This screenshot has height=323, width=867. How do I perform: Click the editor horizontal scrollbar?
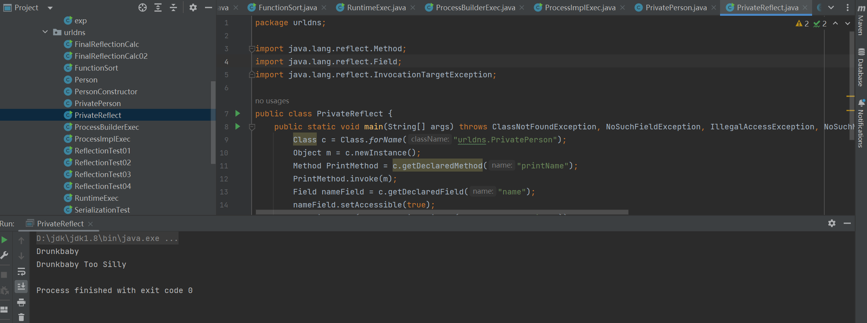point(442,212)
